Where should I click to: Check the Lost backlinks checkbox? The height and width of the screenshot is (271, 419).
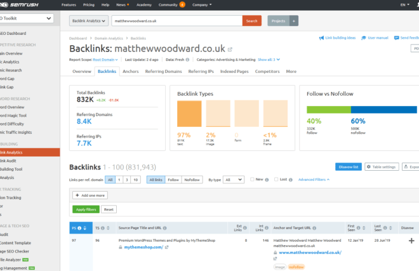coord(276,180)
